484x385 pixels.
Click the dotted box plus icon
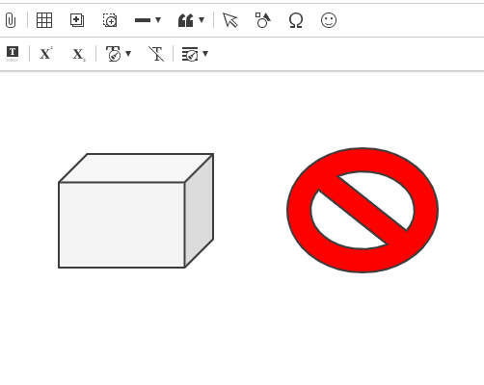point(110,20)
